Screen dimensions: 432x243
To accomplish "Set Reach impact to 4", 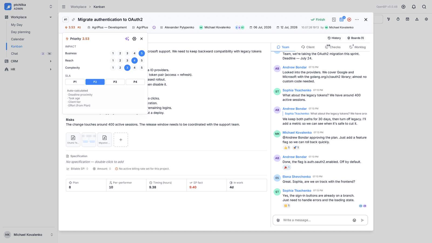I will [x=134, y=60].
